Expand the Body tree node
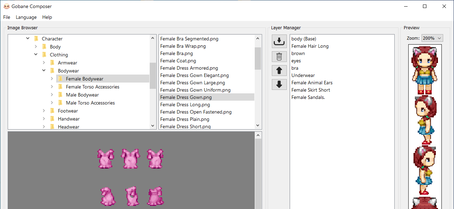The height and width of the screenshot is (209, 454). pyautogui.click(x=36, y=47)
